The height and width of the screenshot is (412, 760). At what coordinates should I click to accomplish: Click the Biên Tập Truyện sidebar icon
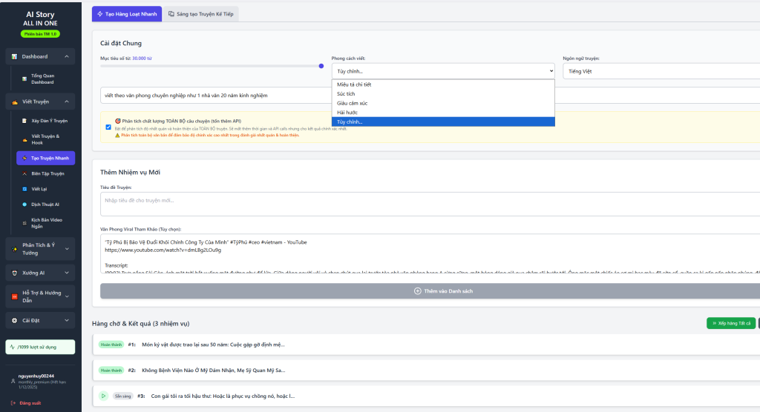click(x=24, y=173)
